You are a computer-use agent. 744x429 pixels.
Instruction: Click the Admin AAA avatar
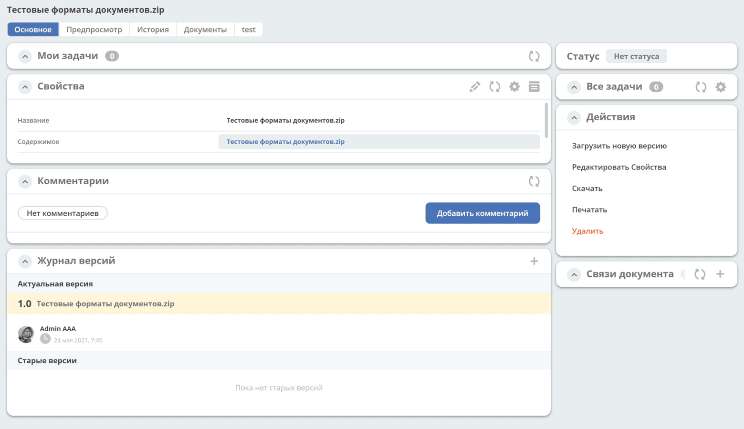pos(26,334)
